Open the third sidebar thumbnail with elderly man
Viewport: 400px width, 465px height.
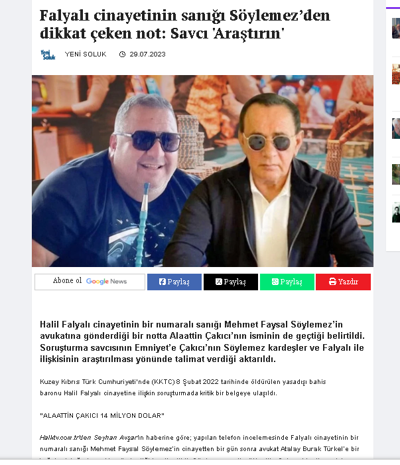[x=396, y=128]
